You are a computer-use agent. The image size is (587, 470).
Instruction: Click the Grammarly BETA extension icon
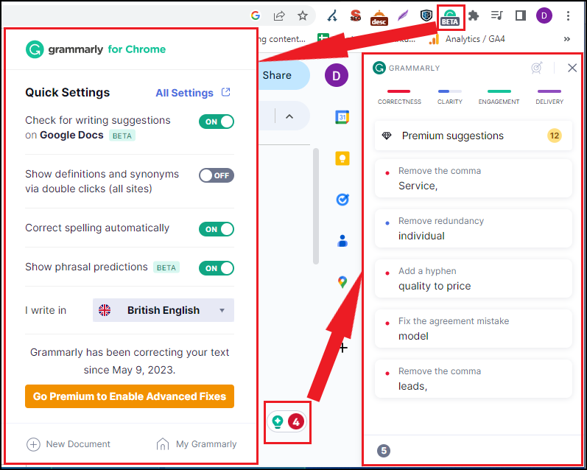tap(450, 15)
